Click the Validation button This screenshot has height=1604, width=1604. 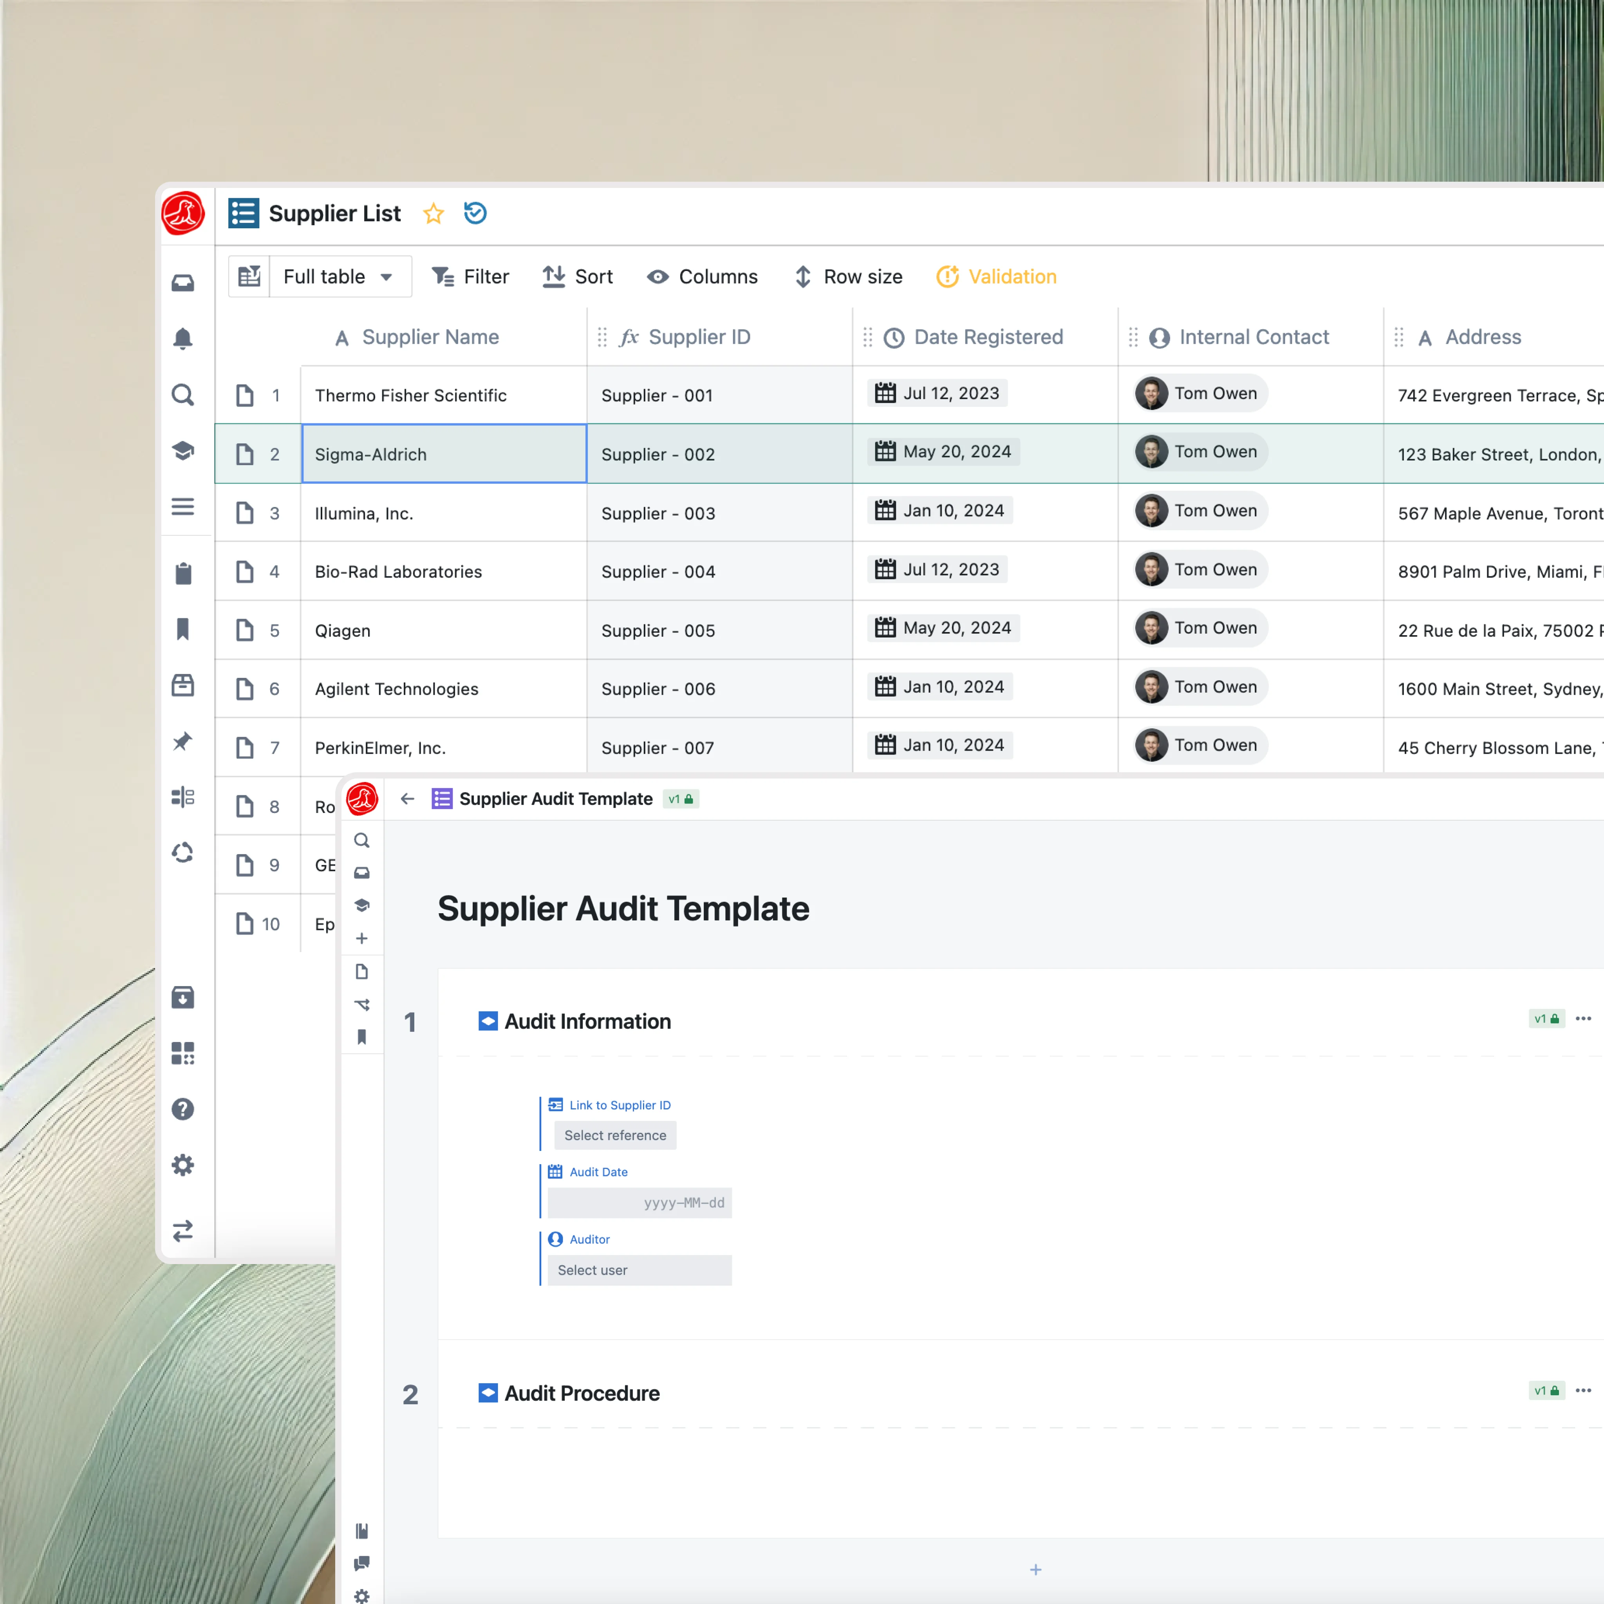point(996,276)
